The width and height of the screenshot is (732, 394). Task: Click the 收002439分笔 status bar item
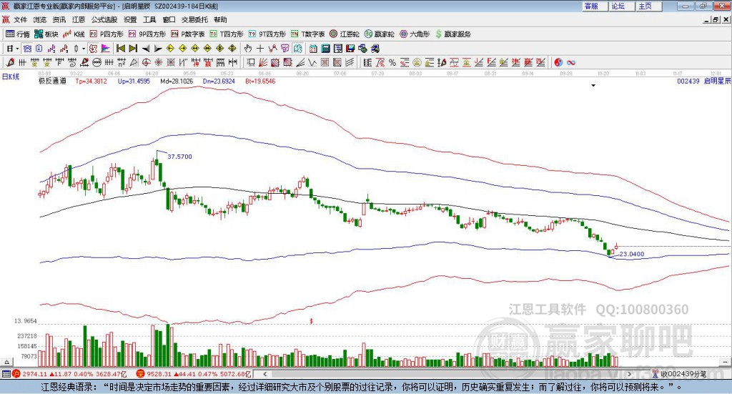coord(679,374)
